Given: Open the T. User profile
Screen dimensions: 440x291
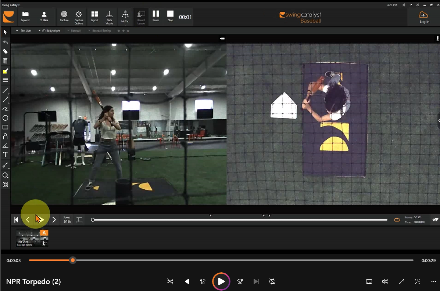Looking at the screenshot, I should [x=44, y=17].
